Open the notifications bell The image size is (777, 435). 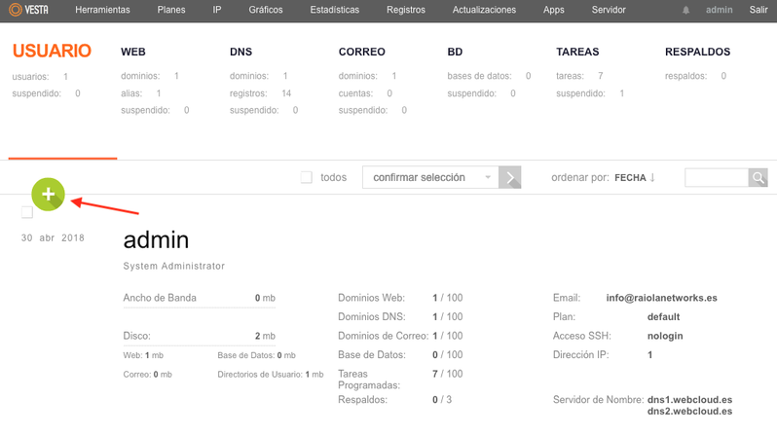coord(685,10)
